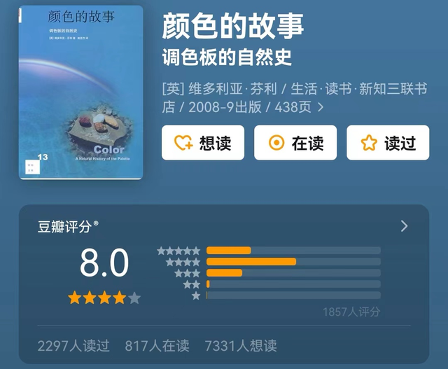Tap the five-star row icons

[x=178, y=251]
